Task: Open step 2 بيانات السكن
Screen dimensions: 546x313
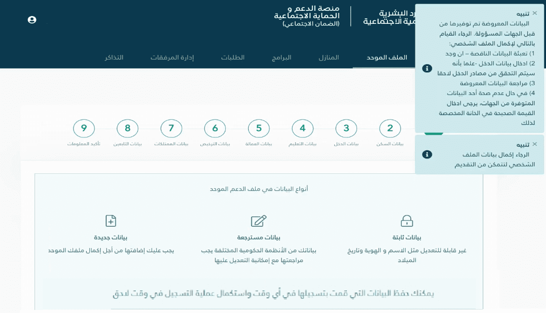Action: (x=390, y=128)
